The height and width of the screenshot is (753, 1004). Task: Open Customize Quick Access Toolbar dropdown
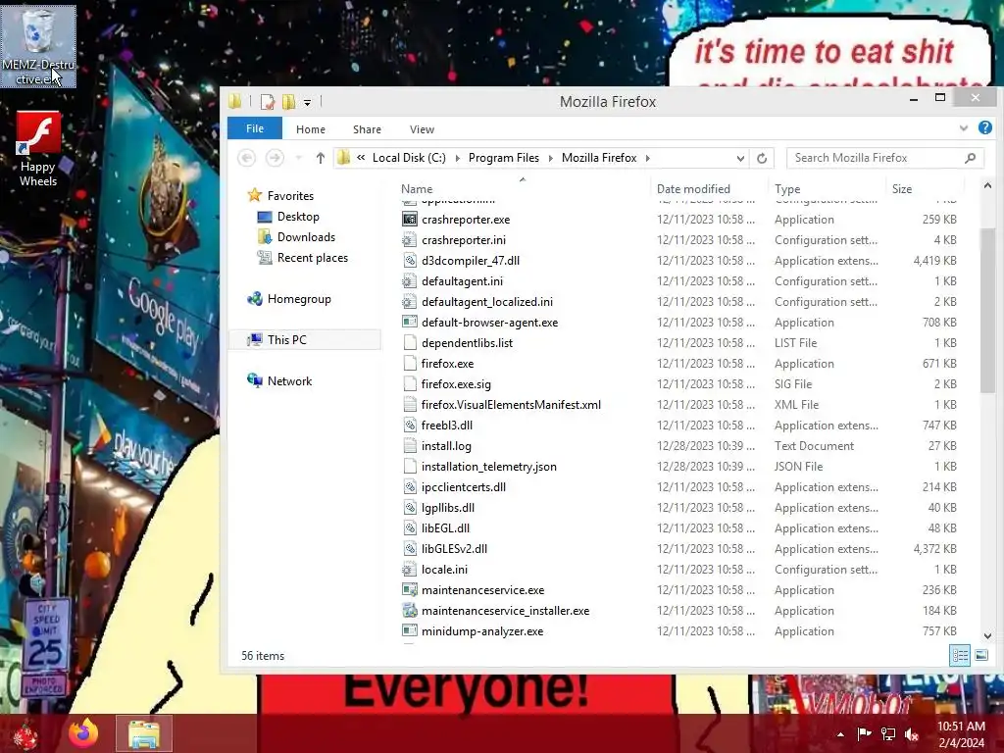tap(307, 102)
